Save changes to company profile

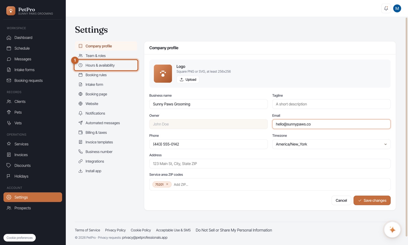[372, 200]
